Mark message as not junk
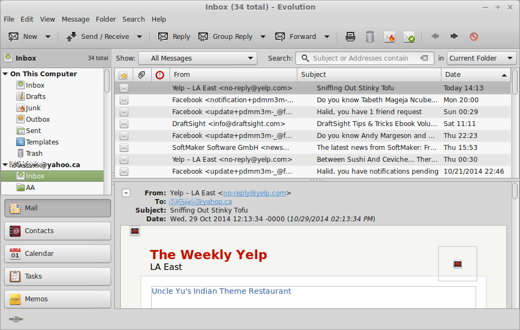The height and width of the screenshot is (330, 520). (x=409, y=37)
